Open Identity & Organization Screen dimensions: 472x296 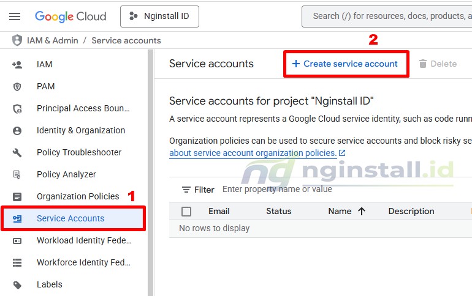click(81, 130)
